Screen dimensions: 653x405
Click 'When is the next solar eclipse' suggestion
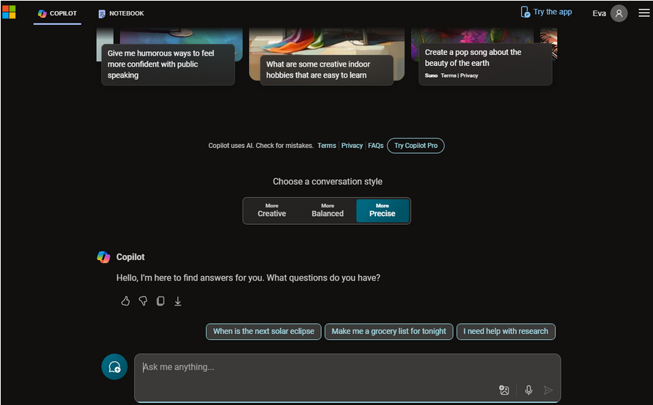(264, 331)
